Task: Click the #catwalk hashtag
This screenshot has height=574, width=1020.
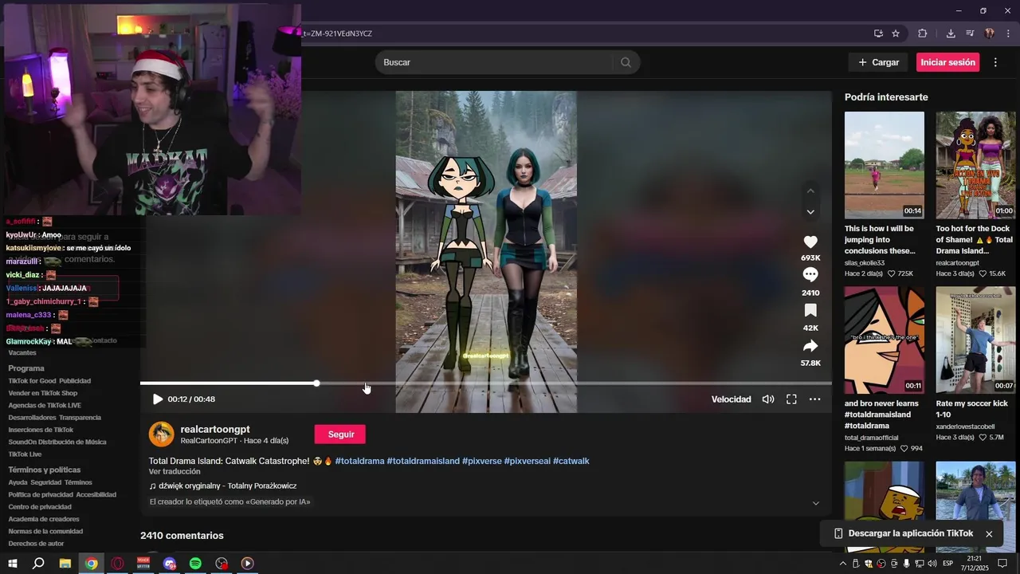Action: 571,461
